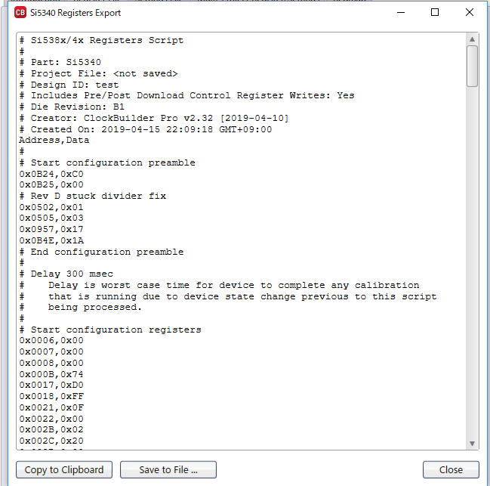
Task: Click the 'being processed.' line
Action: (x=80, y=307)
